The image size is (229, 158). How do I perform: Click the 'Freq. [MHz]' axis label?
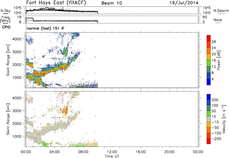5,19
